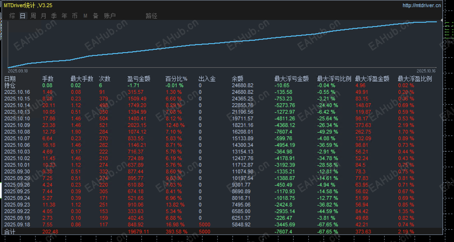Open the 季 quarterly tab
This screenshot has height=242, width=454.
click(x=54, y=16)
